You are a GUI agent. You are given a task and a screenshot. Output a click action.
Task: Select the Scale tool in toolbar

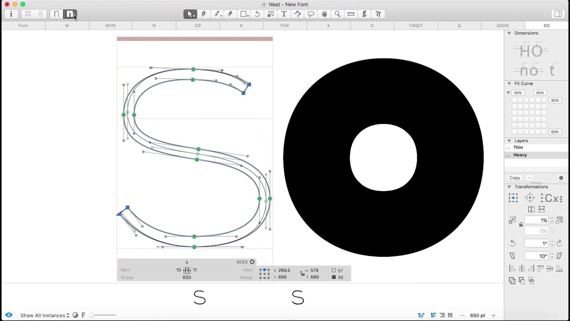point(270,14)
